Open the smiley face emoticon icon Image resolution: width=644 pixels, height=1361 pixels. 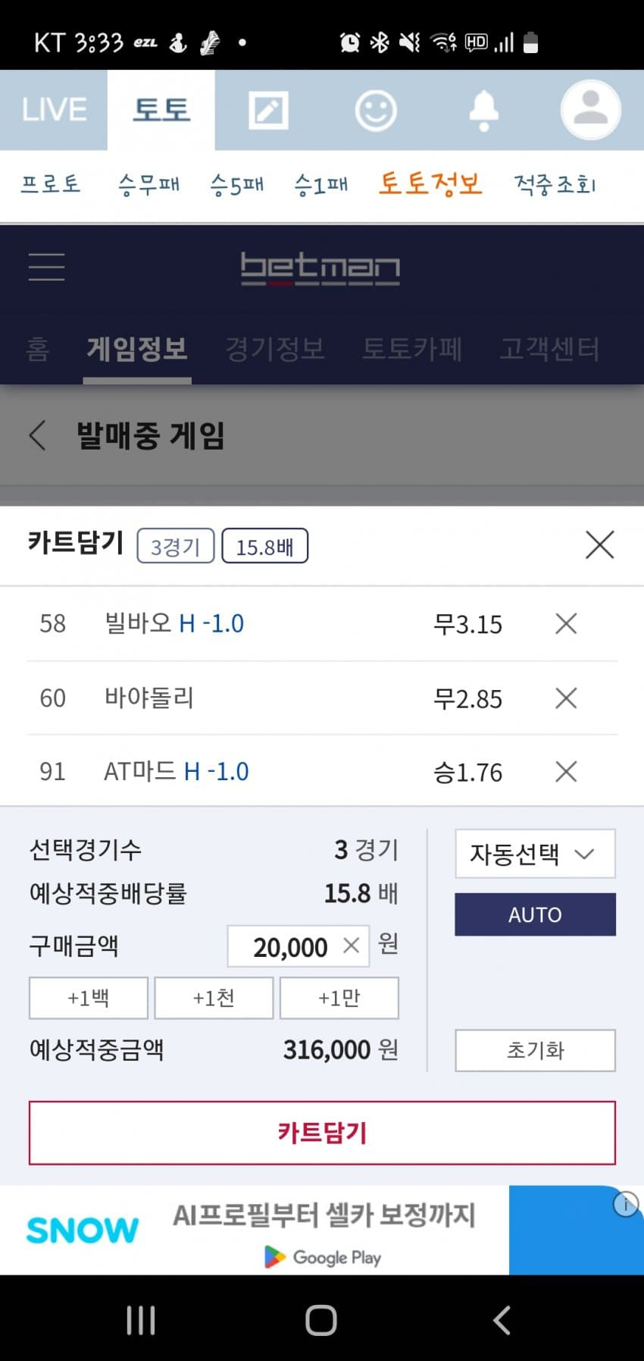coord(376,111)
